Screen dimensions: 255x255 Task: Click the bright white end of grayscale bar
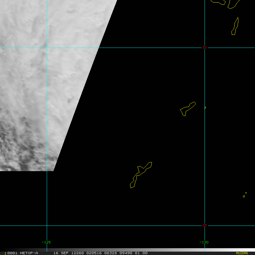(x=249, y=250)
